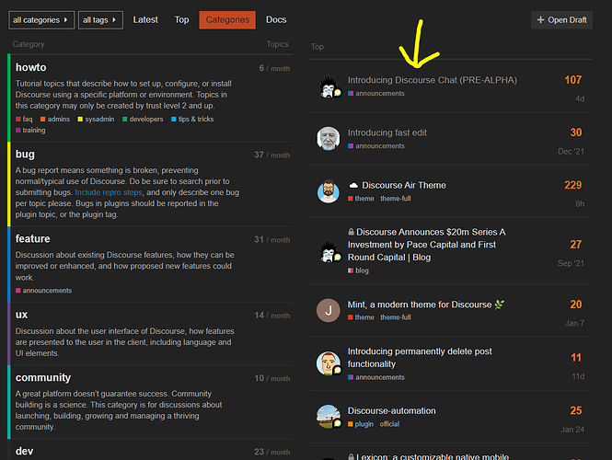This screenshot has height=460, width=612.
Task: Open the faq subcategory under howto
Action: pos(24,119)
